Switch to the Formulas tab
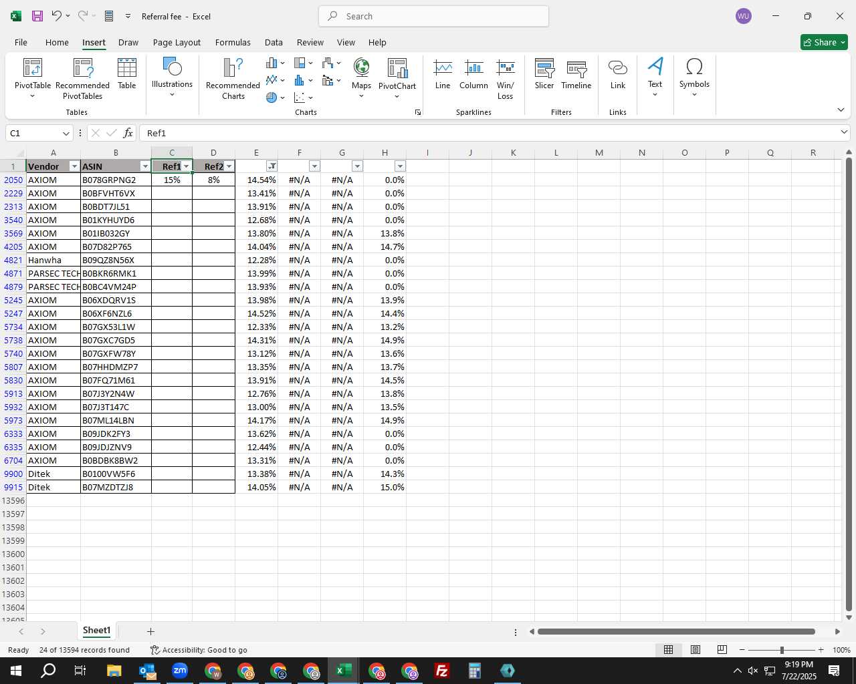Viewport: 856px width, 684px height. click(x=233, y=42)
